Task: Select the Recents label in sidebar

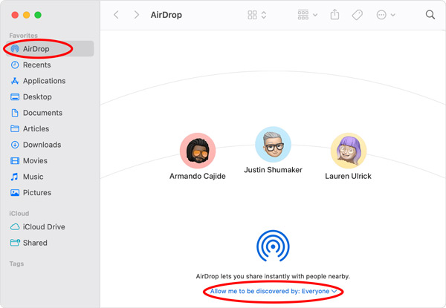Action: pos(37,65)
